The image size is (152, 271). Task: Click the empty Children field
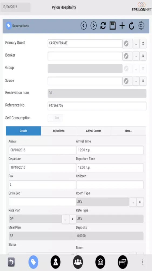[x=110, y=185]
